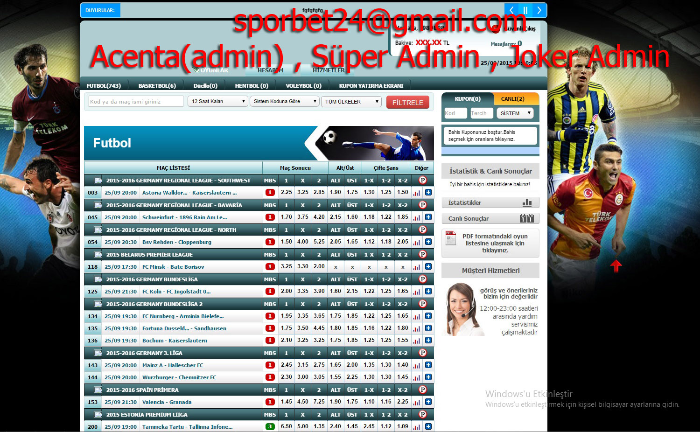Click league icon beside 2015 Belarus Premier League
Image resolution: width=700 pixels, height=432 pixels.
98,255
